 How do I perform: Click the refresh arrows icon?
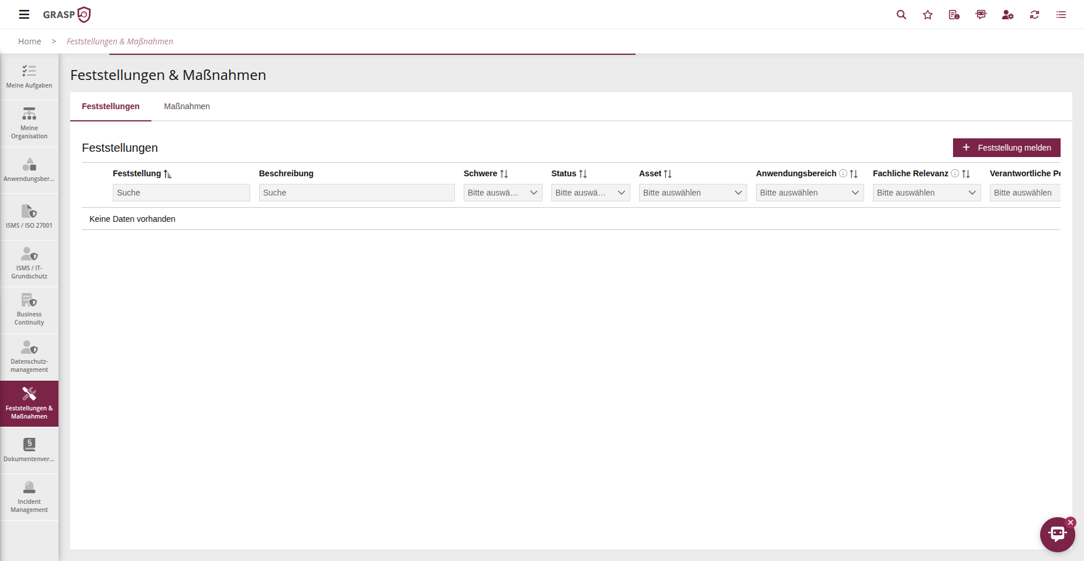click(x=1034, y=15)
